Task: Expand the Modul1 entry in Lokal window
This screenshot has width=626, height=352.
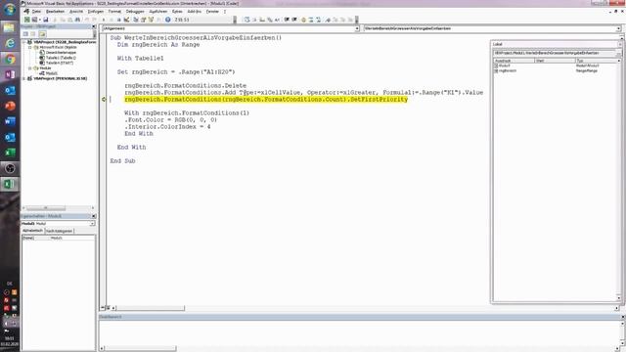Action: tap(496, 66)
